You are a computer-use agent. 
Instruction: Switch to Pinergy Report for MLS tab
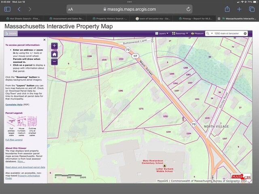click(196, 19)
